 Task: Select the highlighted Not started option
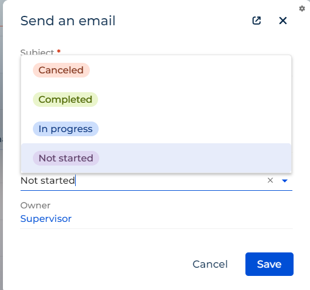coord(156,158)
